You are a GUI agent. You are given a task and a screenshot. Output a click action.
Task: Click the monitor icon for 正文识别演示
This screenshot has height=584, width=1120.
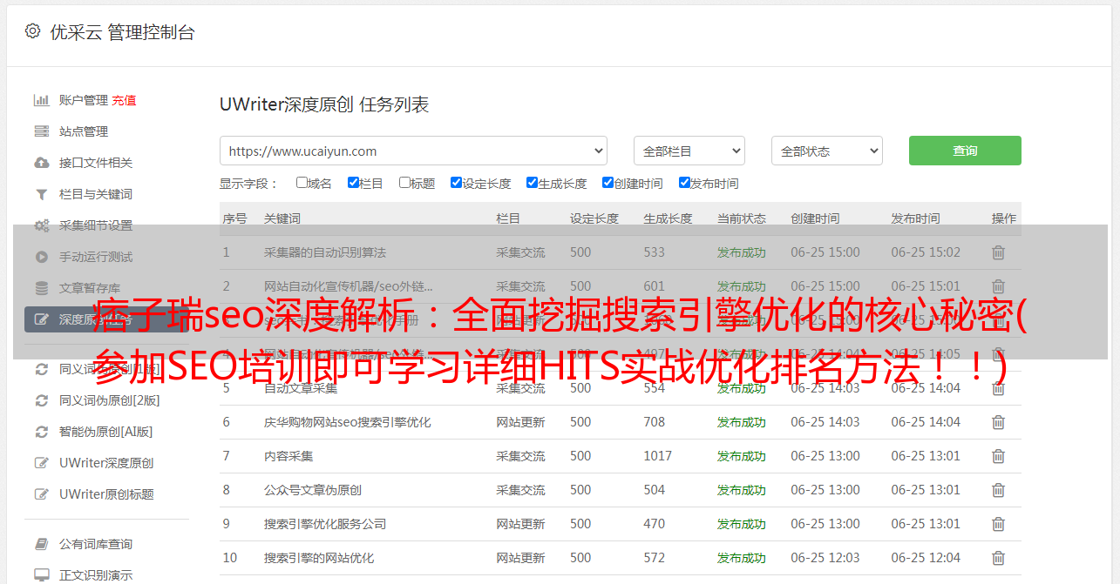pyautogui.click(x=41, y=575)
